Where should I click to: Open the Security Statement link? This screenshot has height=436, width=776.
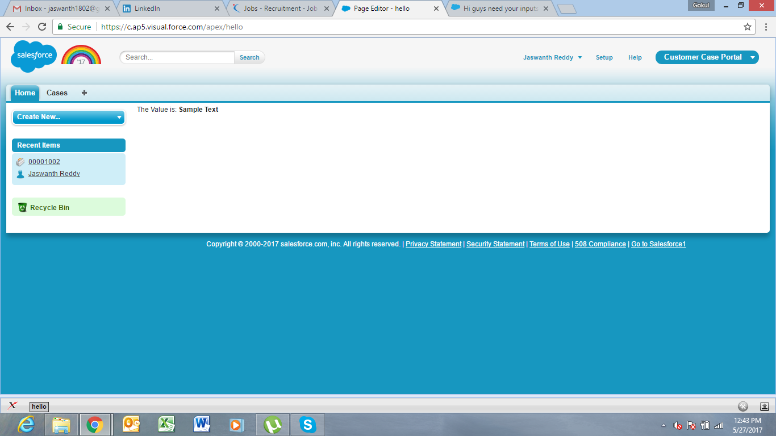pos(495,244)
